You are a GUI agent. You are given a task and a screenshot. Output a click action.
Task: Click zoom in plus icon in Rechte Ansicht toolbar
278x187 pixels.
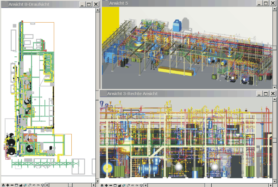107,185
